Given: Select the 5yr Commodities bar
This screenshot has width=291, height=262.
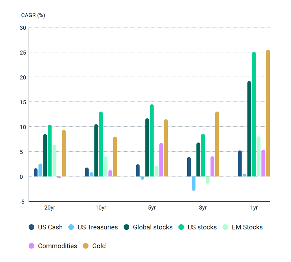Looking at the screenshot, I should tap(161, 160).
